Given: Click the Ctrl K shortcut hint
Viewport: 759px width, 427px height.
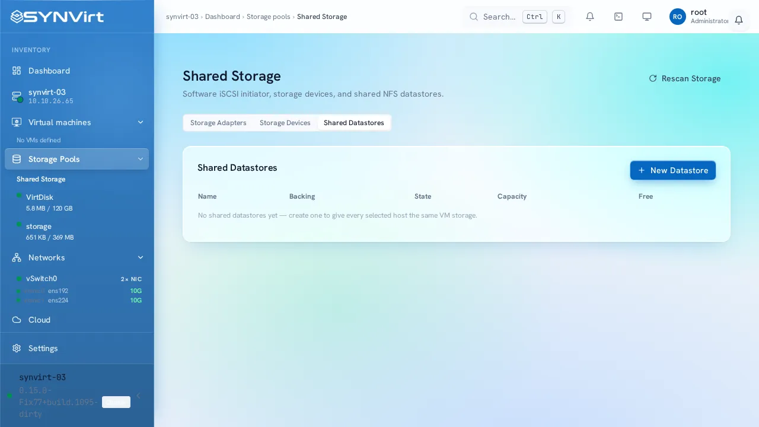Looking at the screenshot, I should [x=544, y=17].
